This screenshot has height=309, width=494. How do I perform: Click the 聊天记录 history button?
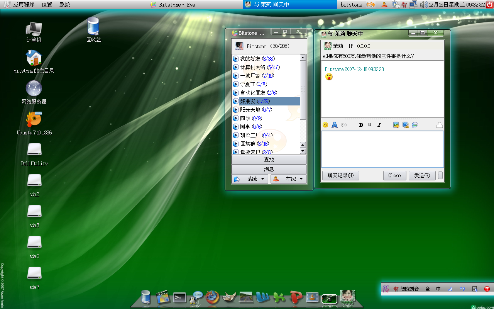point(341,175)
